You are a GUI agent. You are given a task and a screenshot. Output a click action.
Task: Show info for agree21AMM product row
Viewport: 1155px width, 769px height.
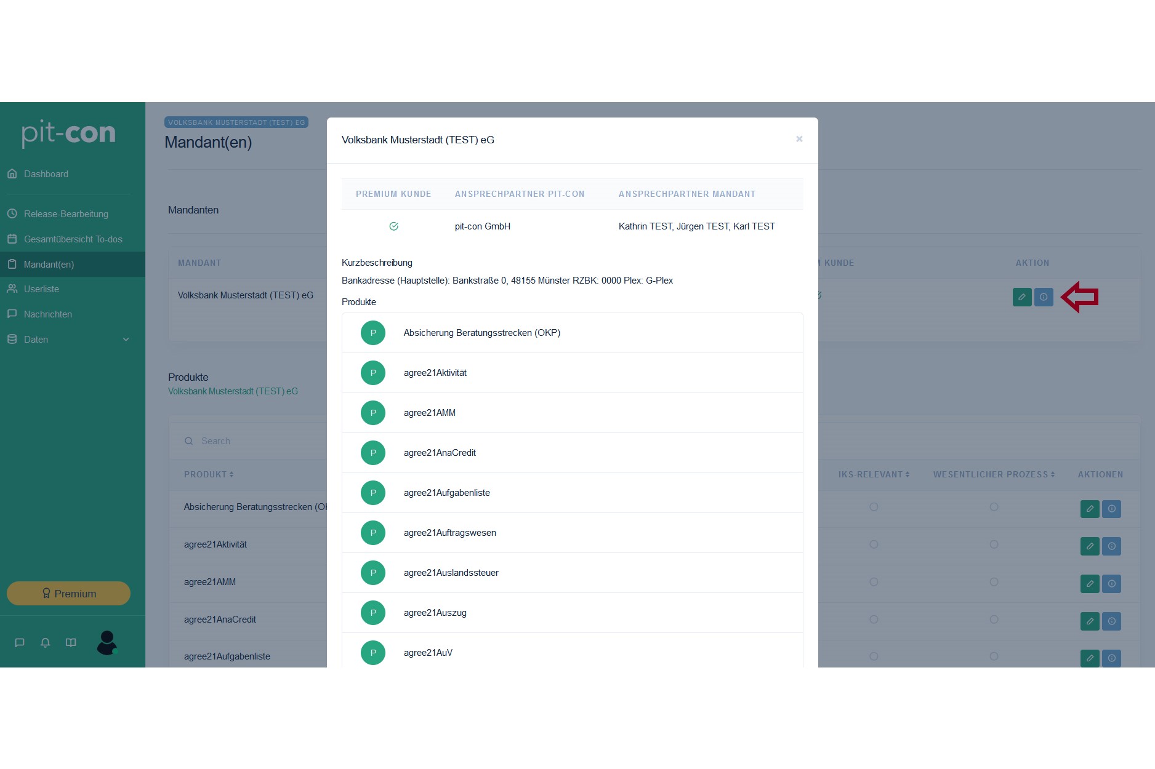pos(1111,584)
